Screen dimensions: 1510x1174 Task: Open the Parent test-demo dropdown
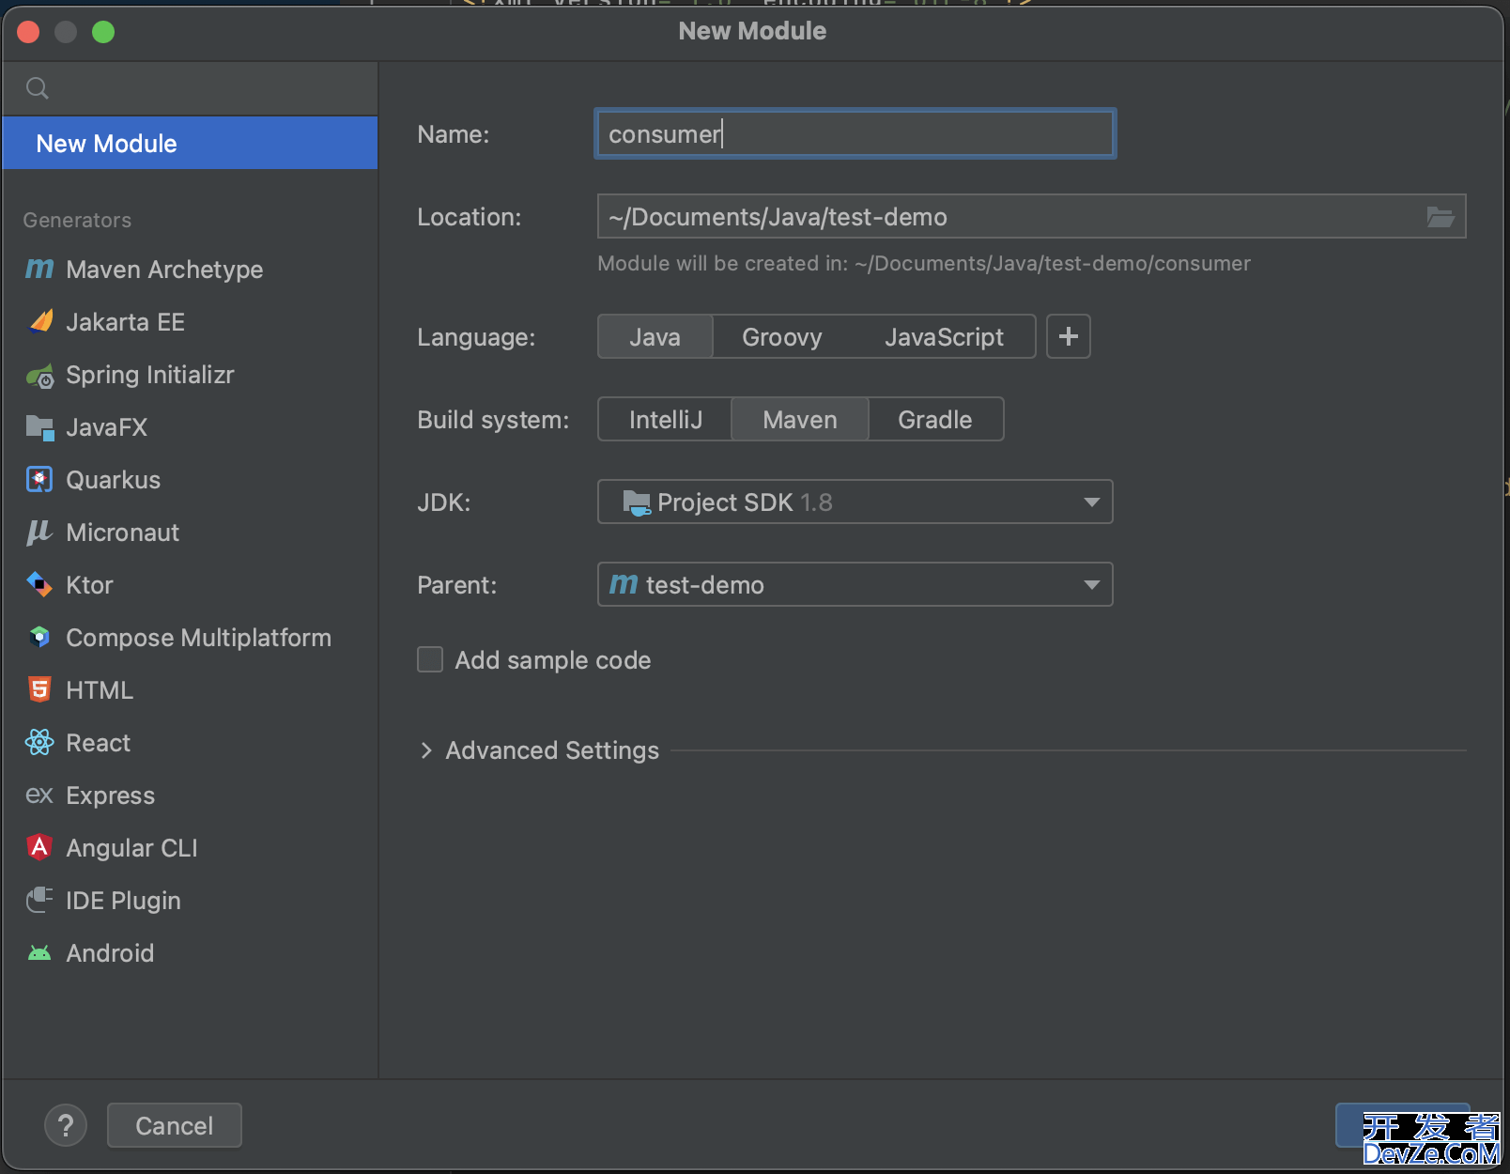855,584
